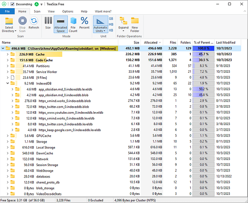Switch mode to Percent

point(84,23)
